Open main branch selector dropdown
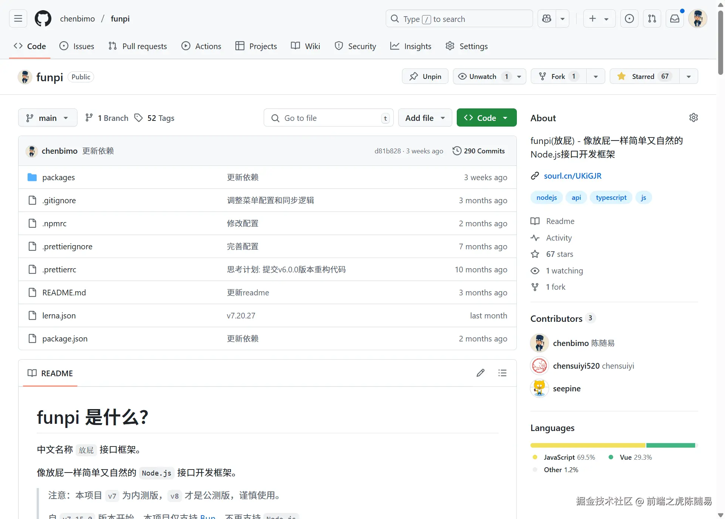The height and width of the screenshot is (519, 725). tap(48, 118)
